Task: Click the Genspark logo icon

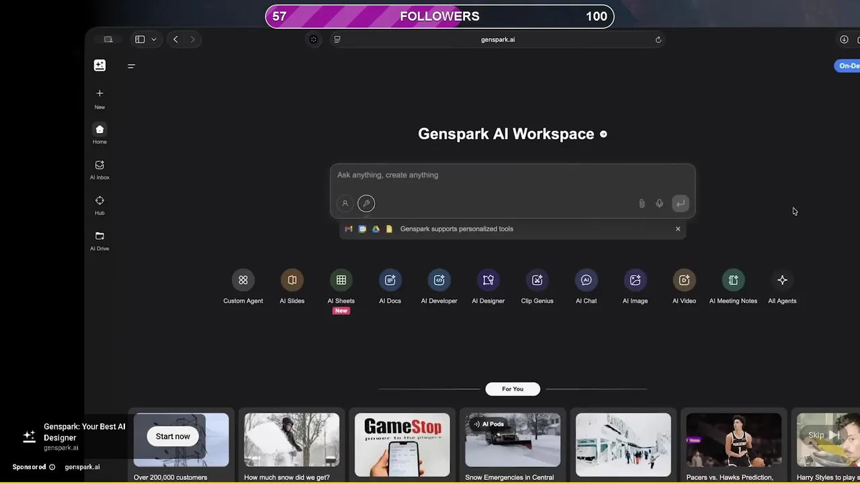Action: click(99, 65)
